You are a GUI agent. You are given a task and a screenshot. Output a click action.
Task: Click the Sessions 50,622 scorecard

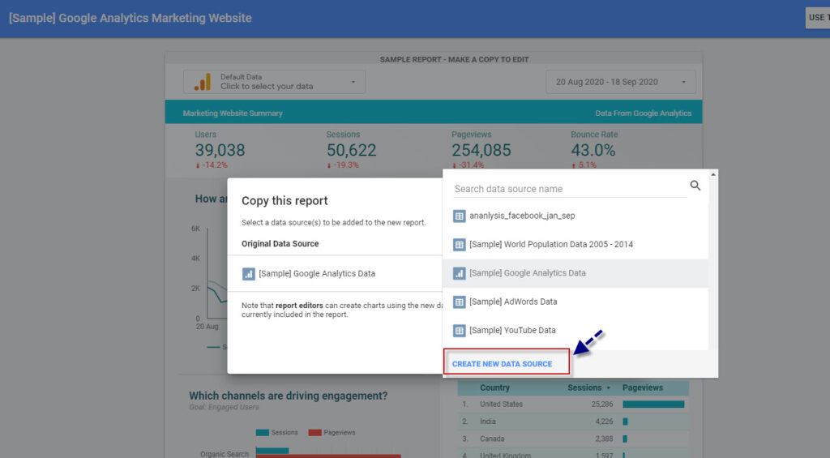click(351, 150)
